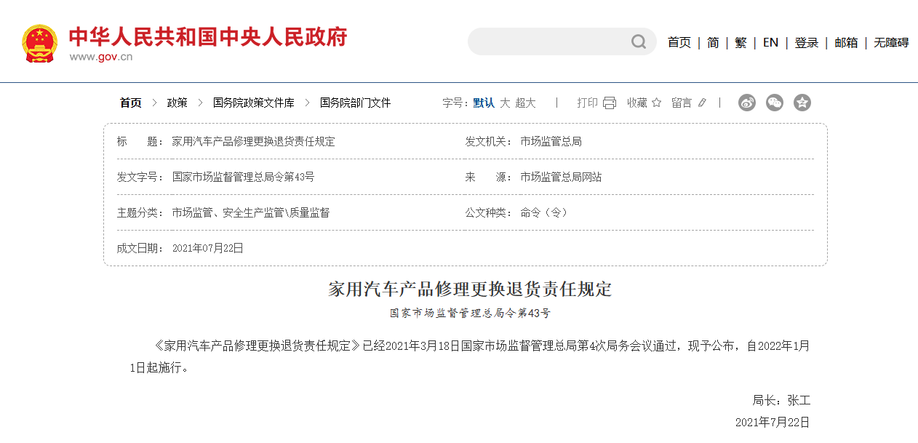Click signature 局长：张工
Image resolution: width=918 pixels, height=443 pixels.
pos(781,401)
